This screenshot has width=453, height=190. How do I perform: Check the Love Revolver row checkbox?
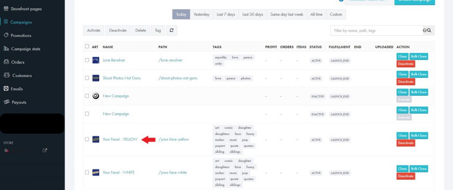coord(87,60)
